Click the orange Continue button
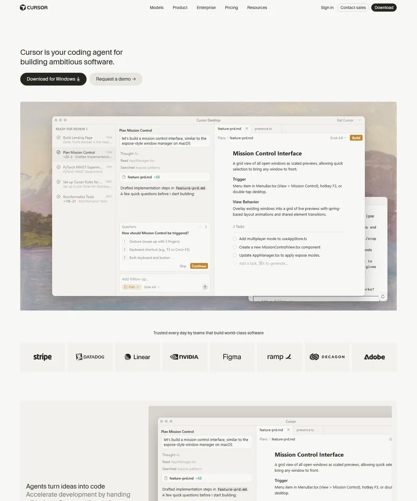 199,266
